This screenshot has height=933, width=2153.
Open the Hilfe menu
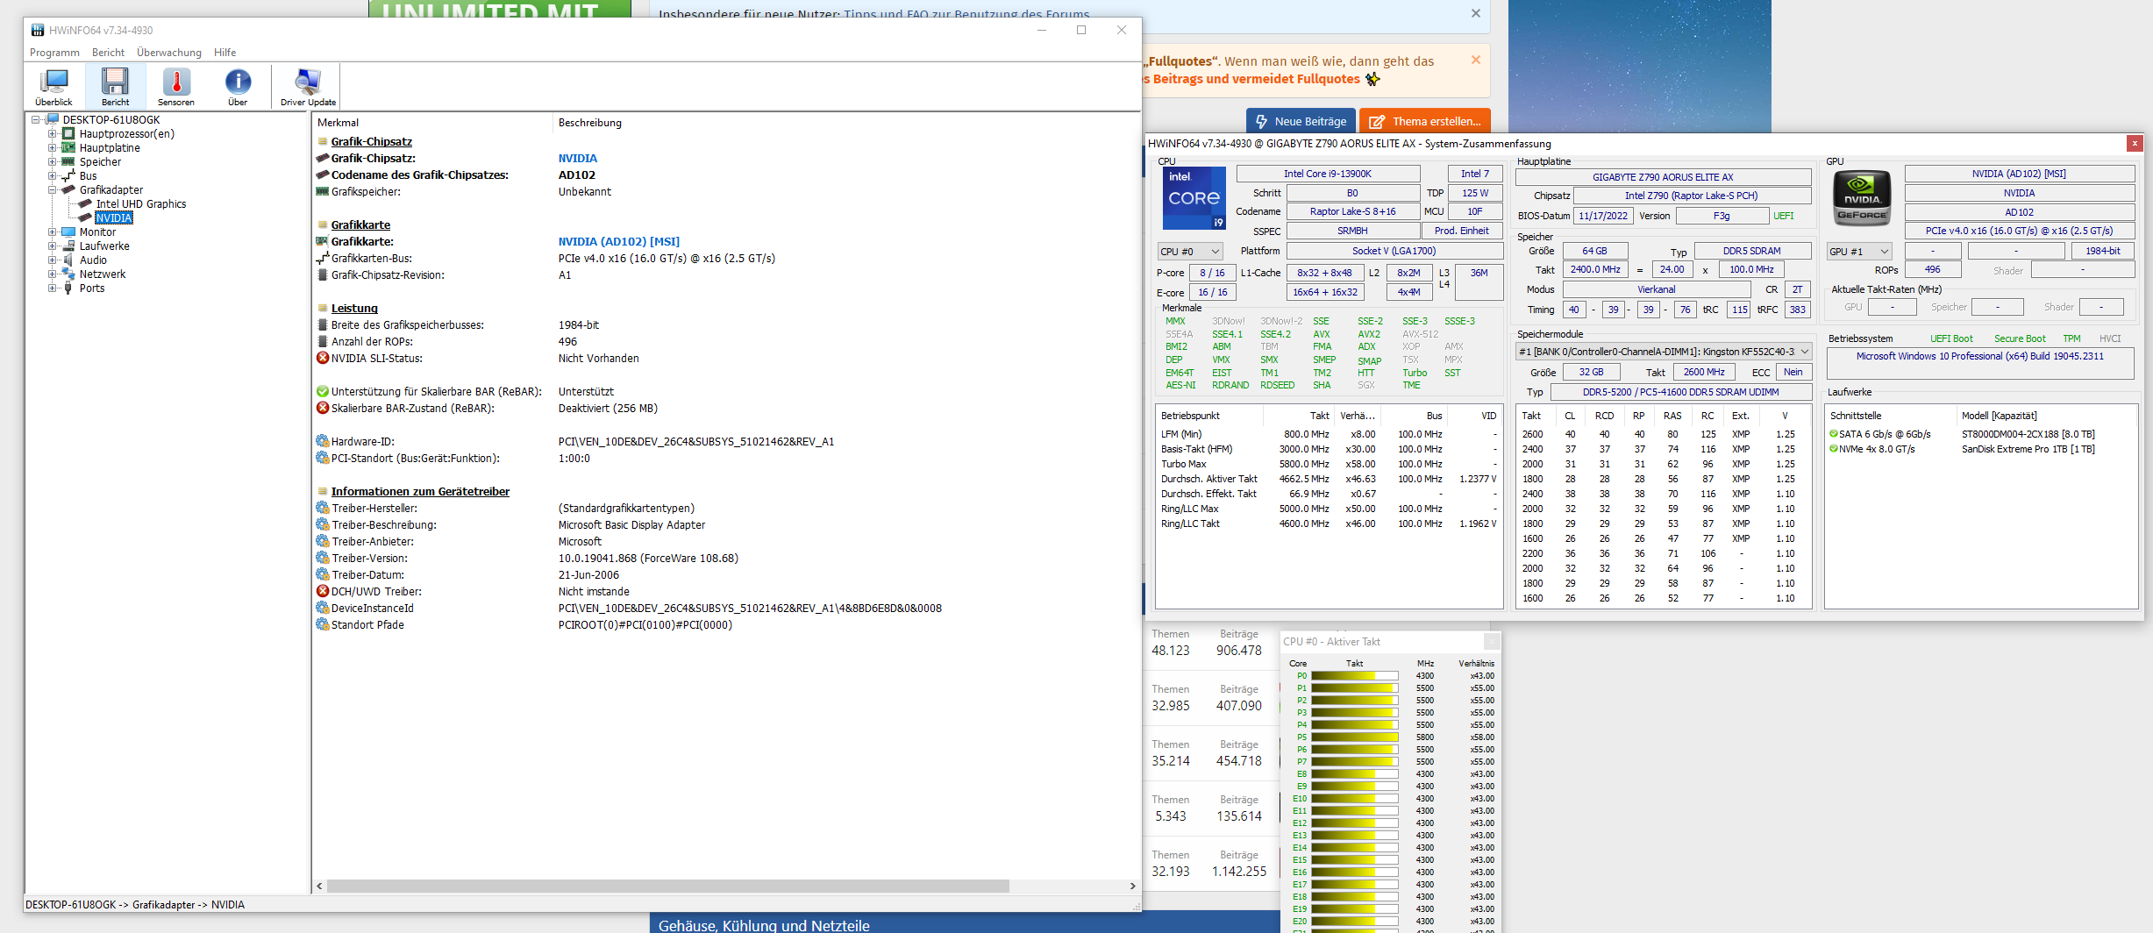pos(225,53)
